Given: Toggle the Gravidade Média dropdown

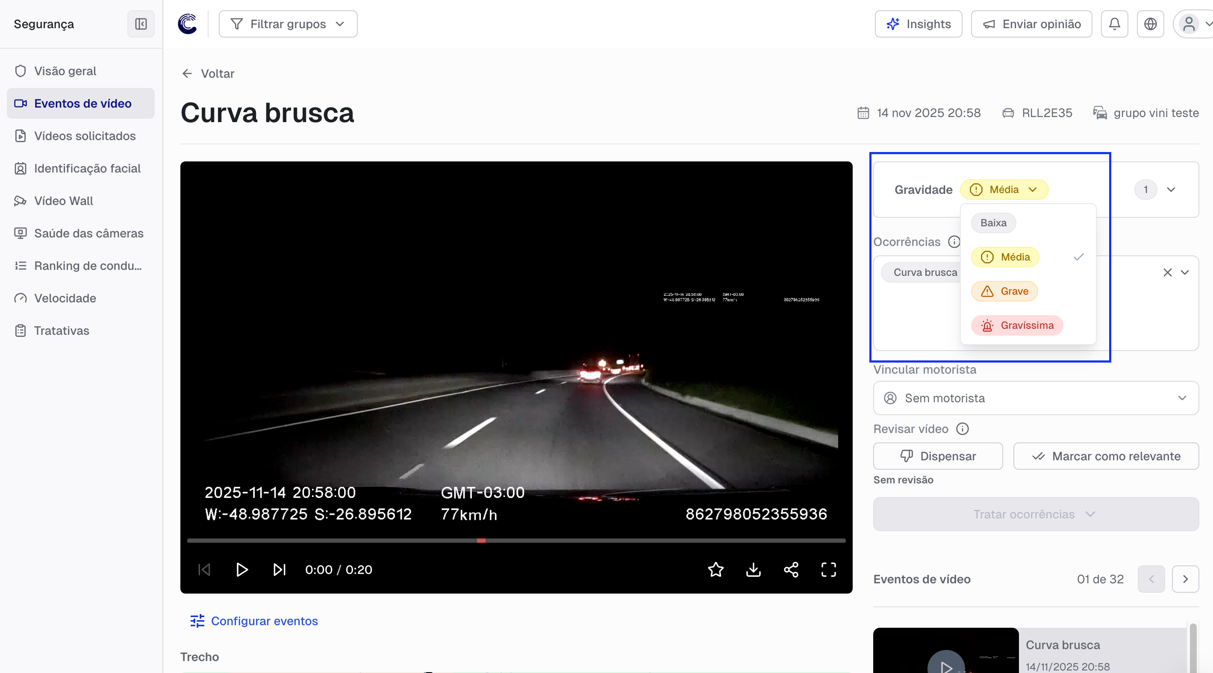Looking at the screenshot, I should tap(1004, 190).
